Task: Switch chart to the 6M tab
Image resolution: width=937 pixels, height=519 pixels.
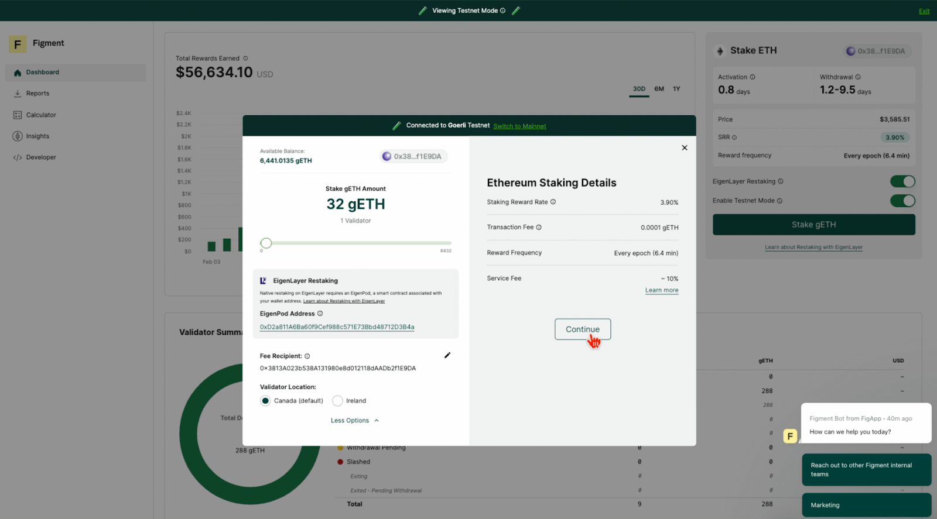Action: (659, 89)
